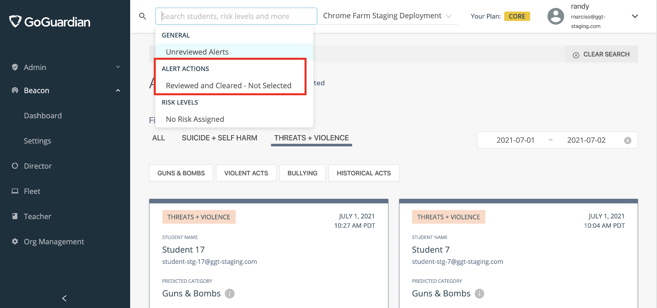Image resolution: width=657 pixels, height=308 pixels.
Task: Click the Fleet laptop icon
Action: pos(15,191)
